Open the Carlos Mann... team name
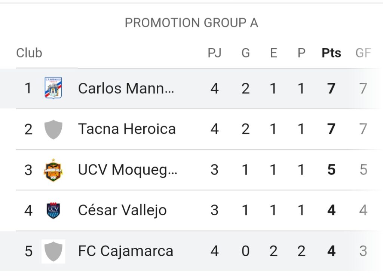The width and height of the screenshot is (383, 277). tap(126, 88)
